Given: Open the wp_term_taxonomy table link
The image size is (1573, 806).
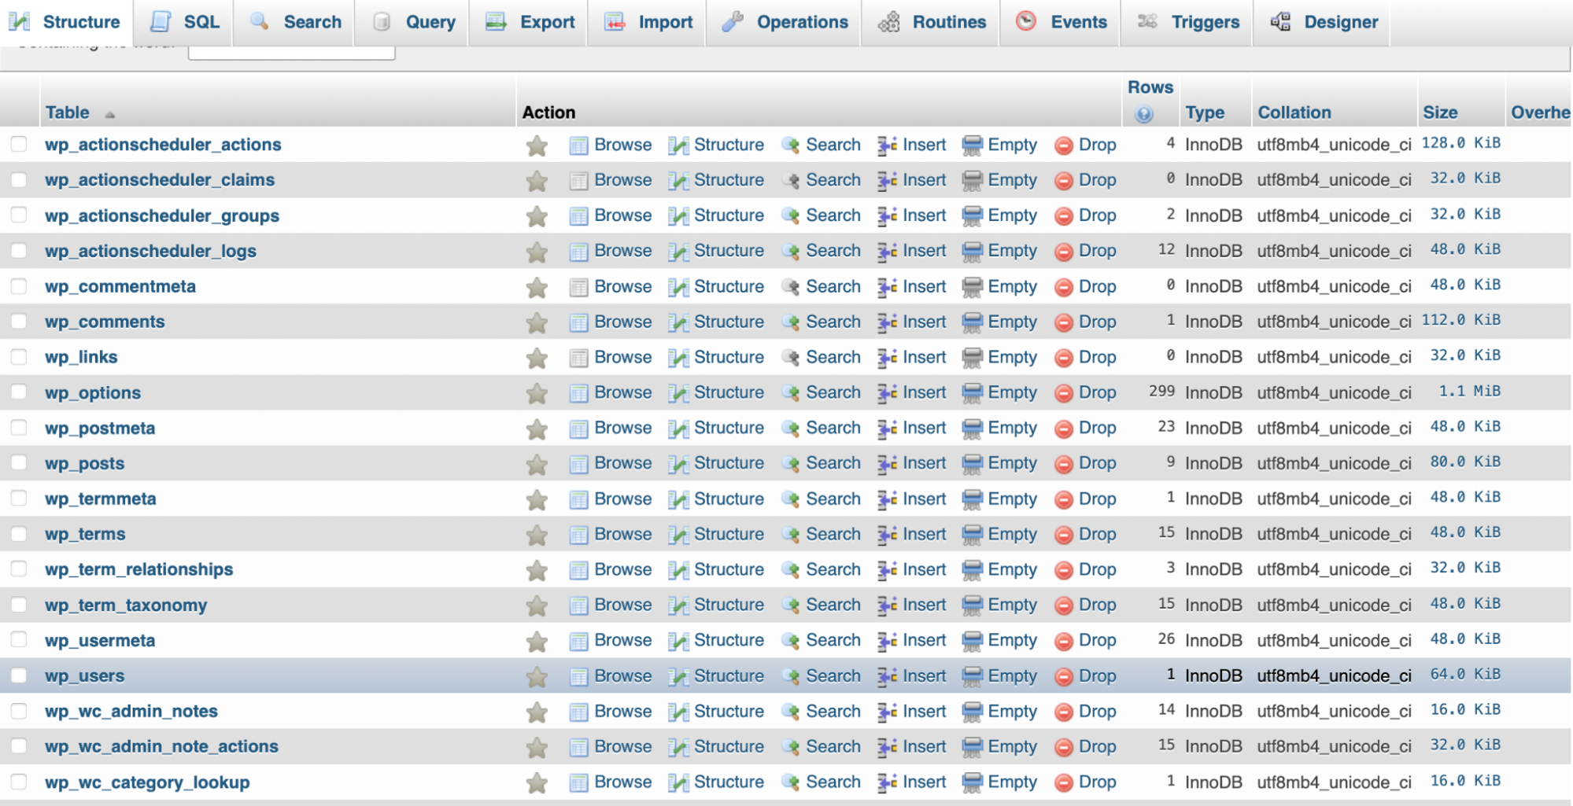Looking at the screenshot, I should pyautogui.click(x=126, y=605).
